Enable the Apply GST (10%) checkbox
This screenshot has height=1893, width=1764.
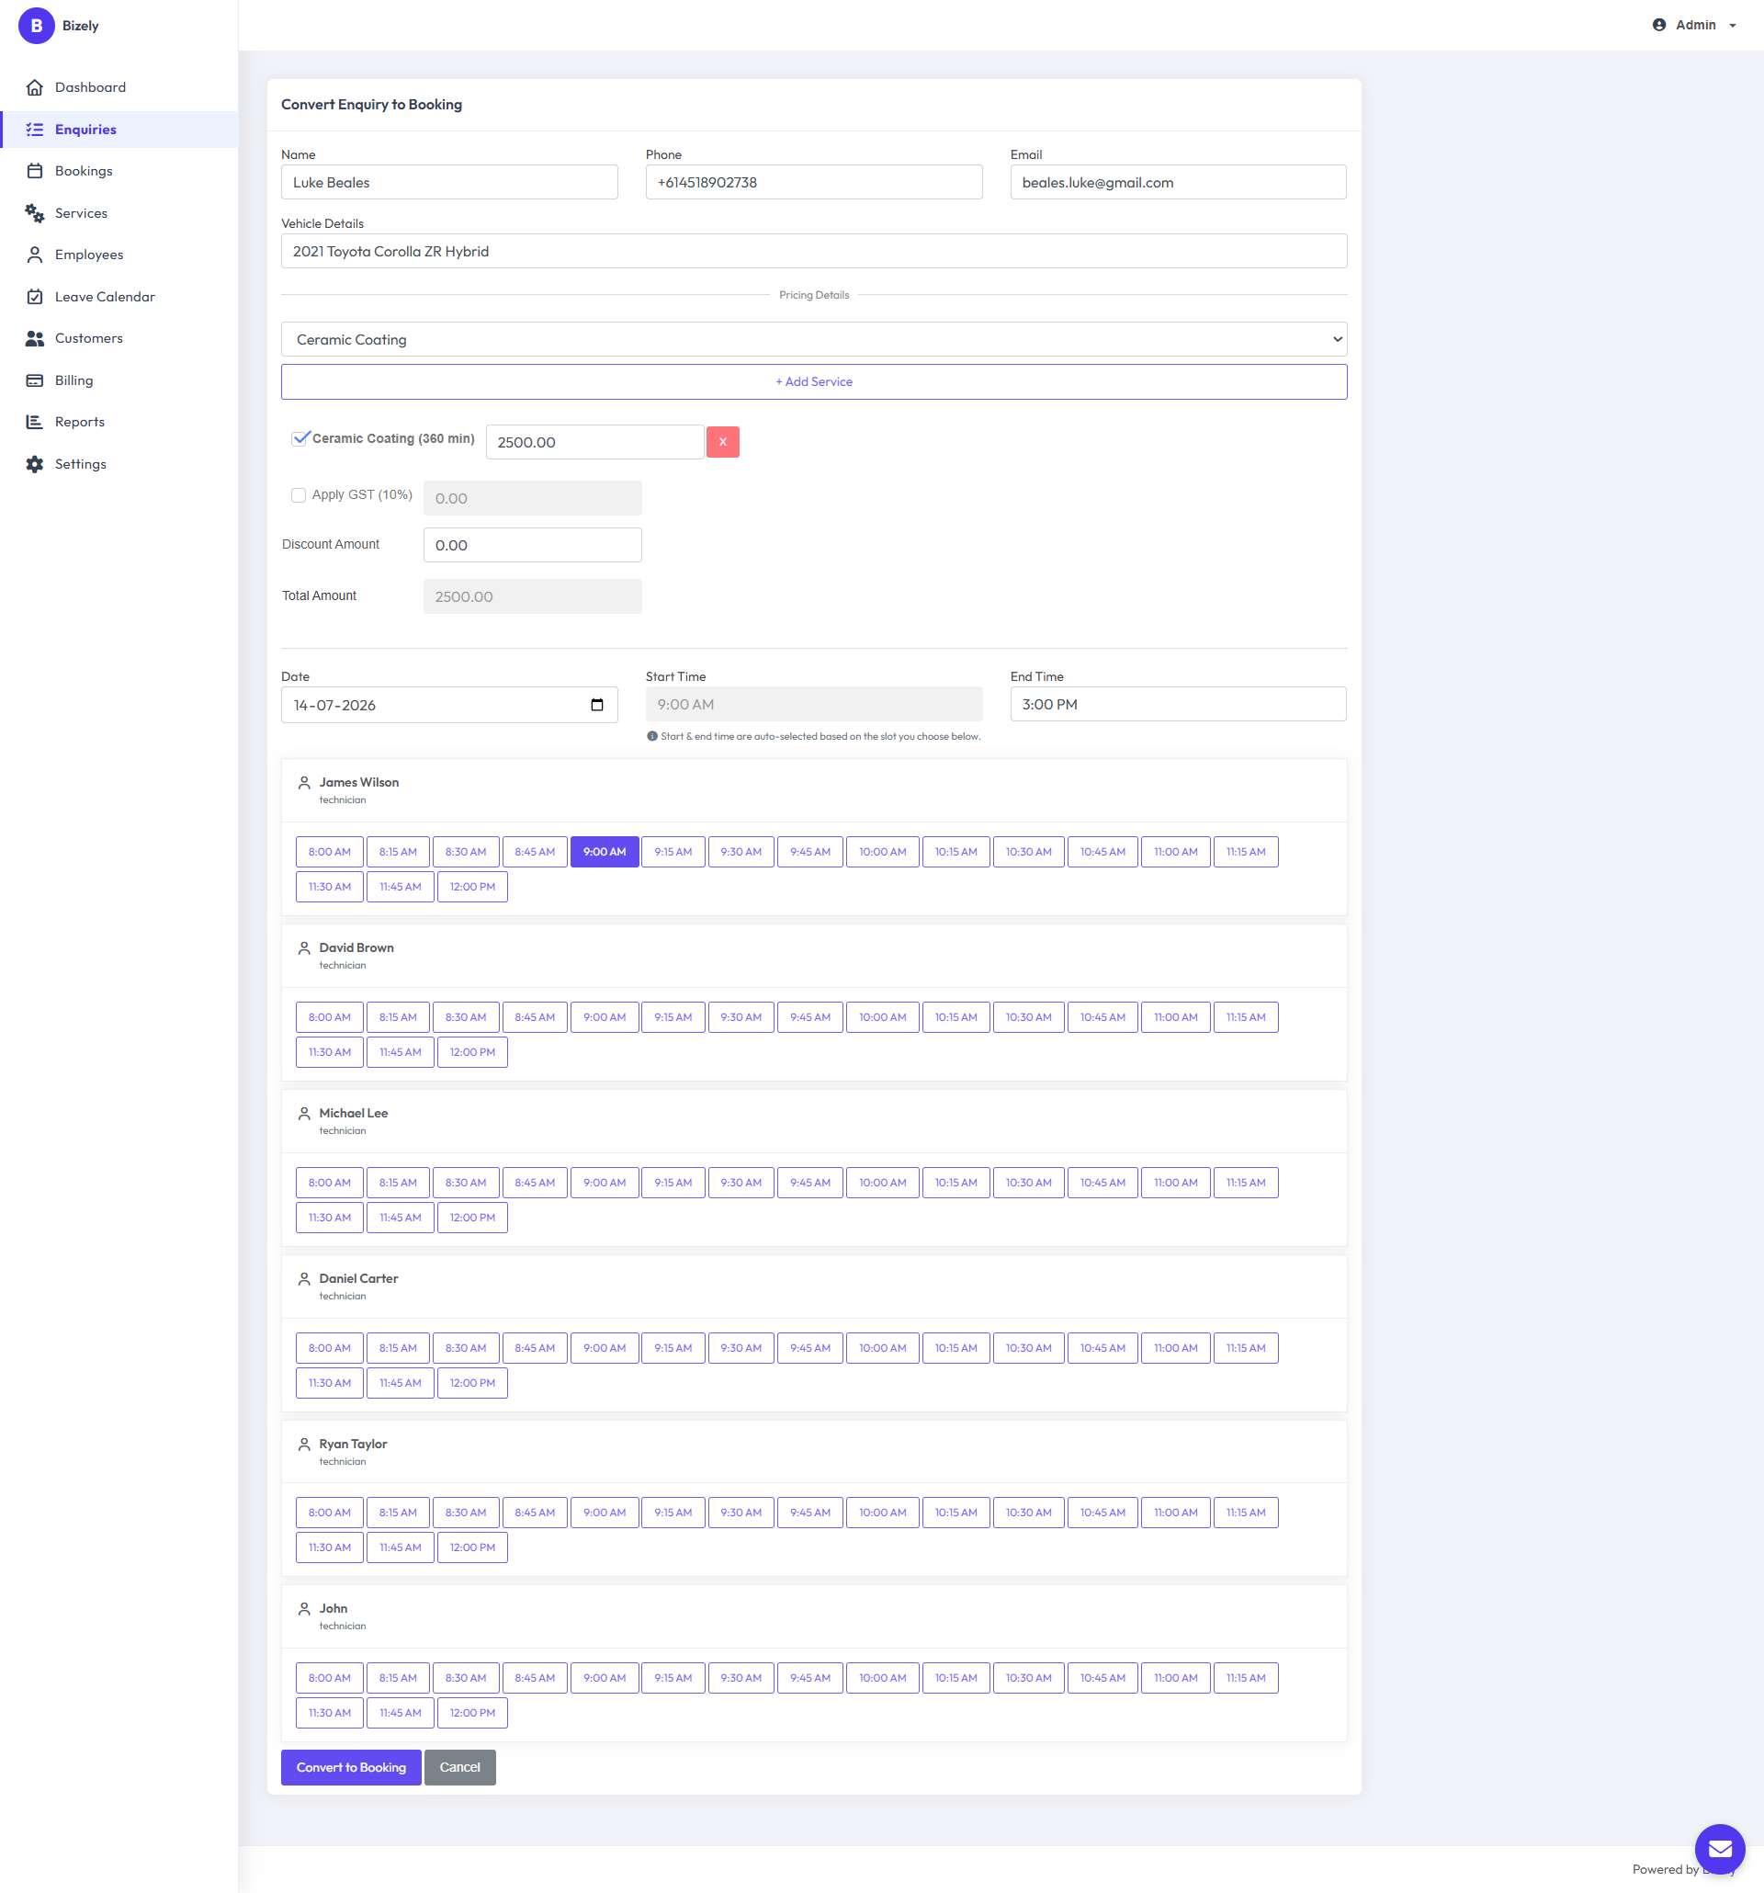pos(299,495)
